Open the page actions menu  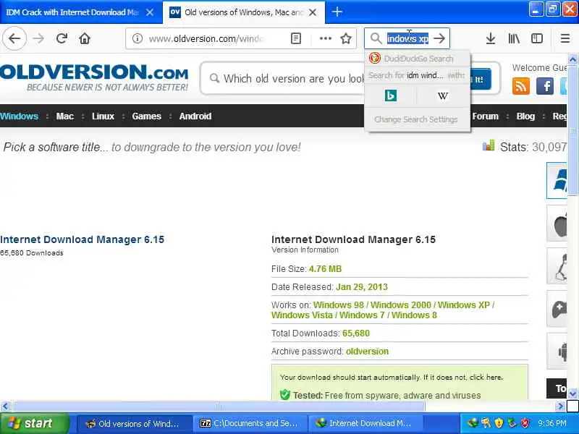pyautogui.click(x=325, y=38)
